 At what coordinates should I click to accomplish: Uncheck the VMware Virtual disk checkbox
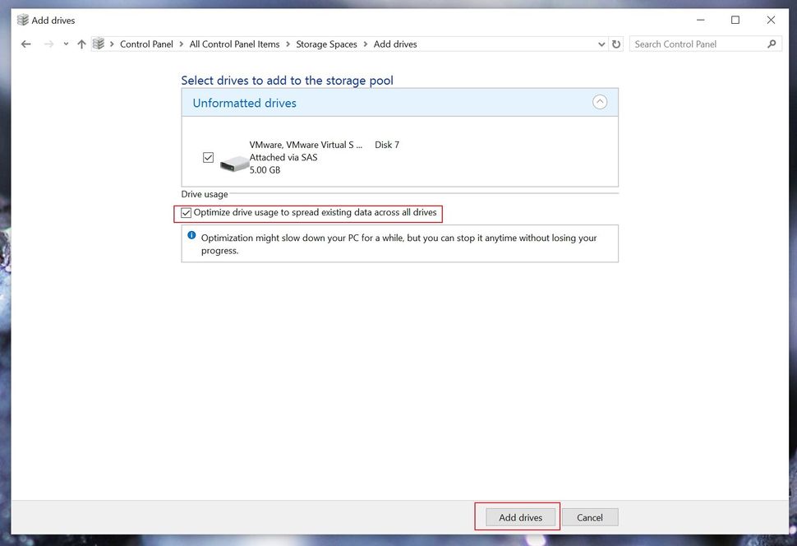tap(208, 156)
